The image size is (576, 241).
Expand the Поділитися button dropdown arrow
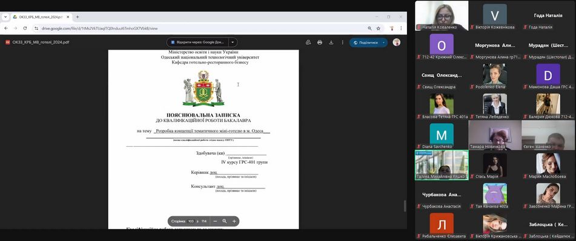click(384, 42)
